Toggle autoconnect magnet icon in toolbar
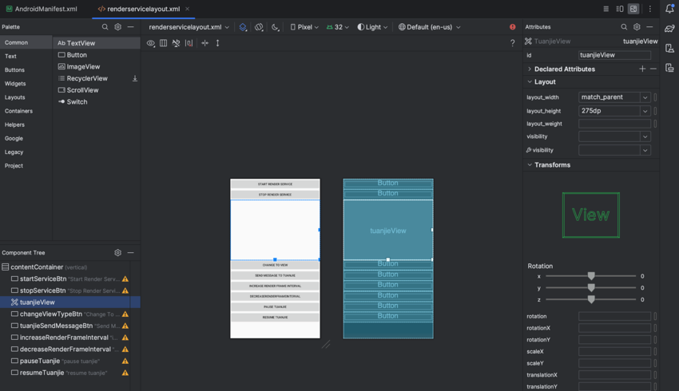Viewport: 679px width, 391px height. pyautogui.click(x=176, y=43)
